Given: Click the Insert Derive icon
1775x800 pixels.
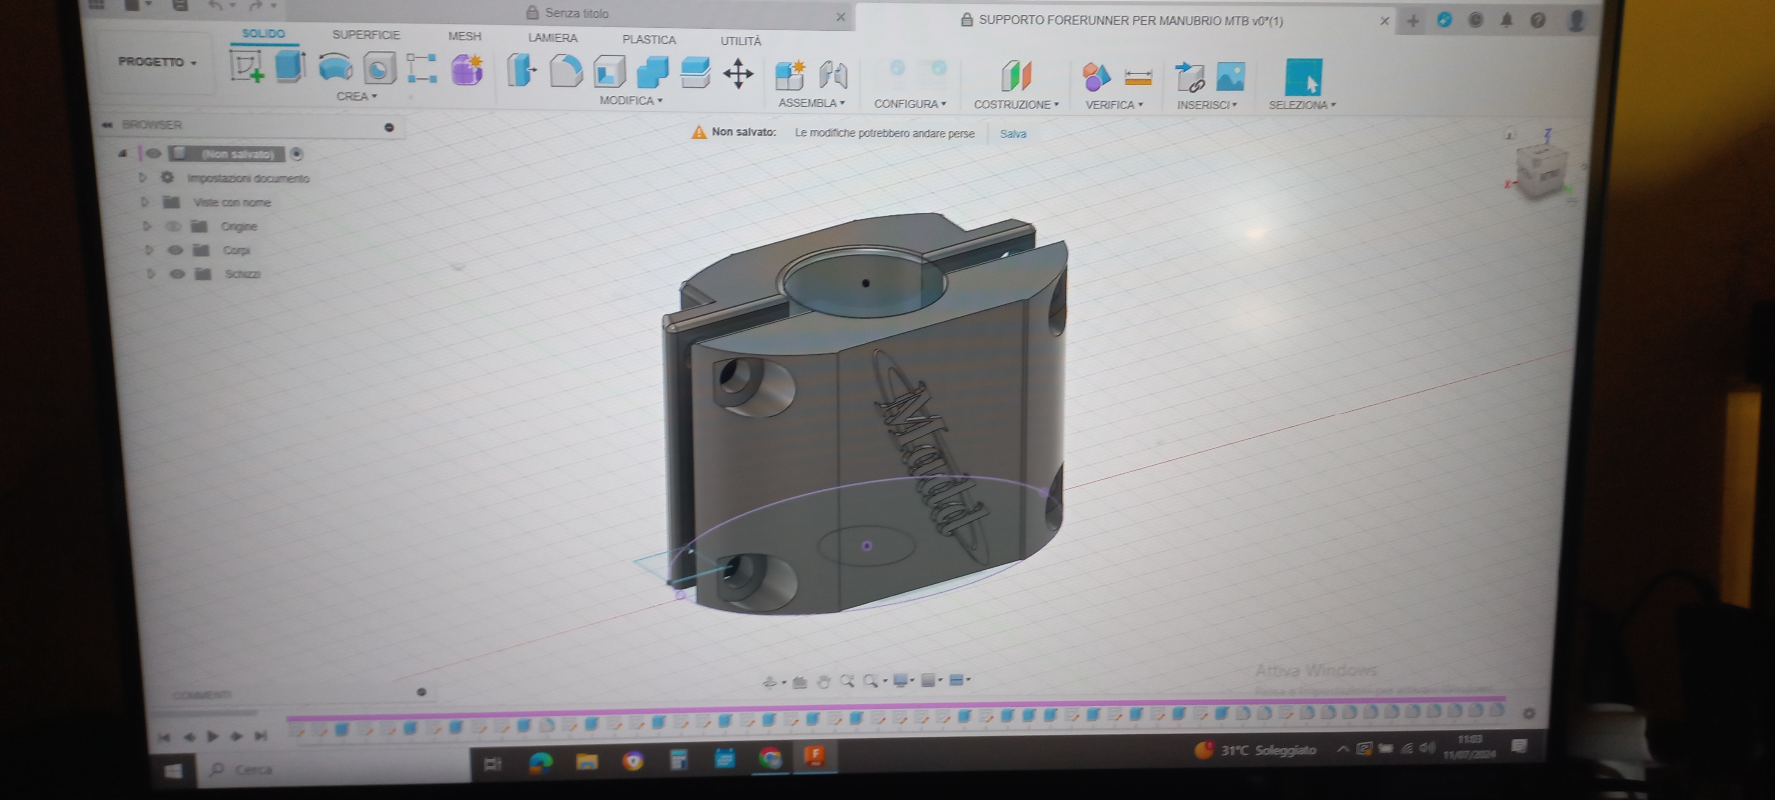Looking at the screenshot, I should tap(1189, 77).
